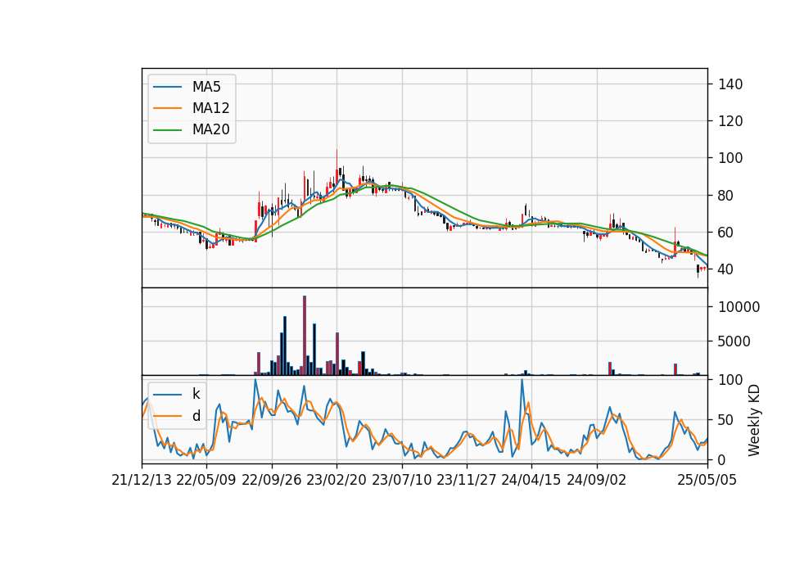Click the 120 price axis tick label

click(730, 121)
